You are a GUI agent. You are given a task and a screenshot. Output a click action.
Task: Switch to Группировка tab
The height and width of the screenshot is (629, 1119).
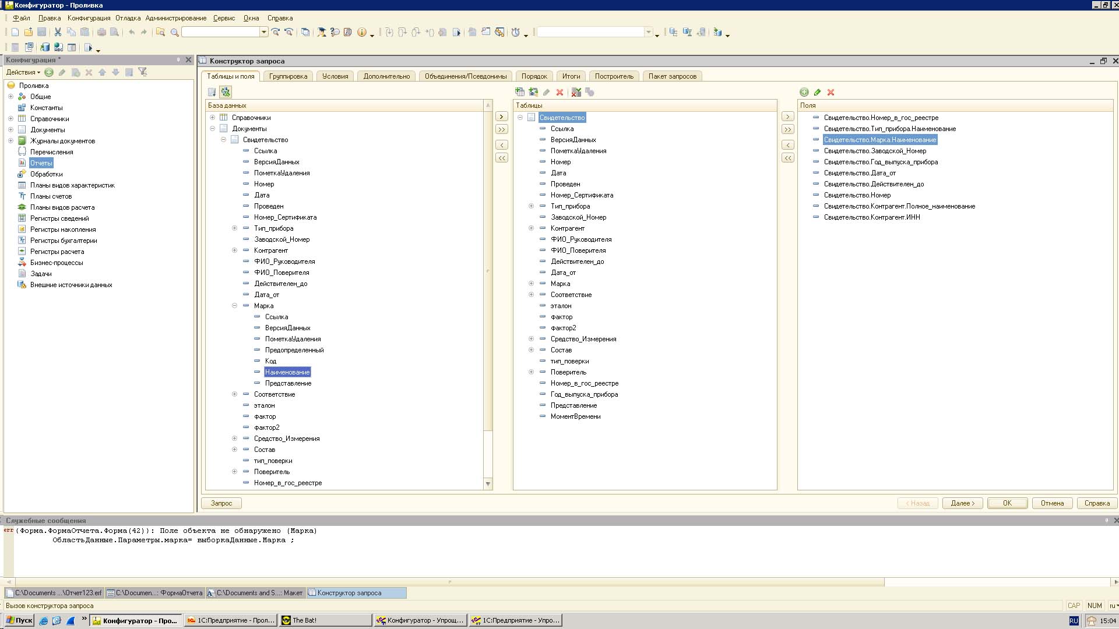coord(288,76)
